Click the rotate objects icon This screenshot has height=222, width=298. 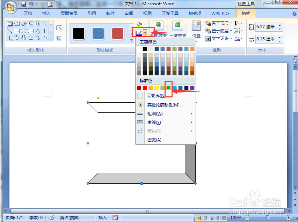(x=237, y=39)
